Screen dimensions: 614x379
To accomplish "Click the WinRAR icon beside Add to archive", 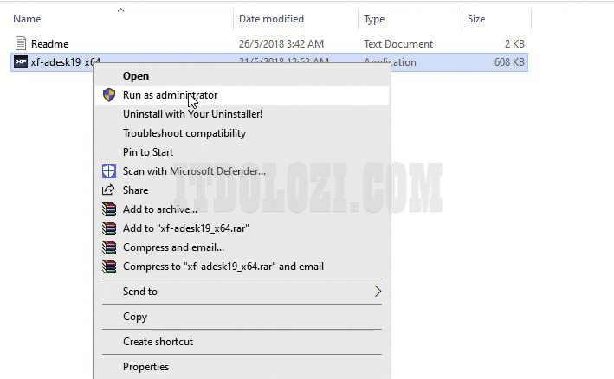I will [108, 209].
